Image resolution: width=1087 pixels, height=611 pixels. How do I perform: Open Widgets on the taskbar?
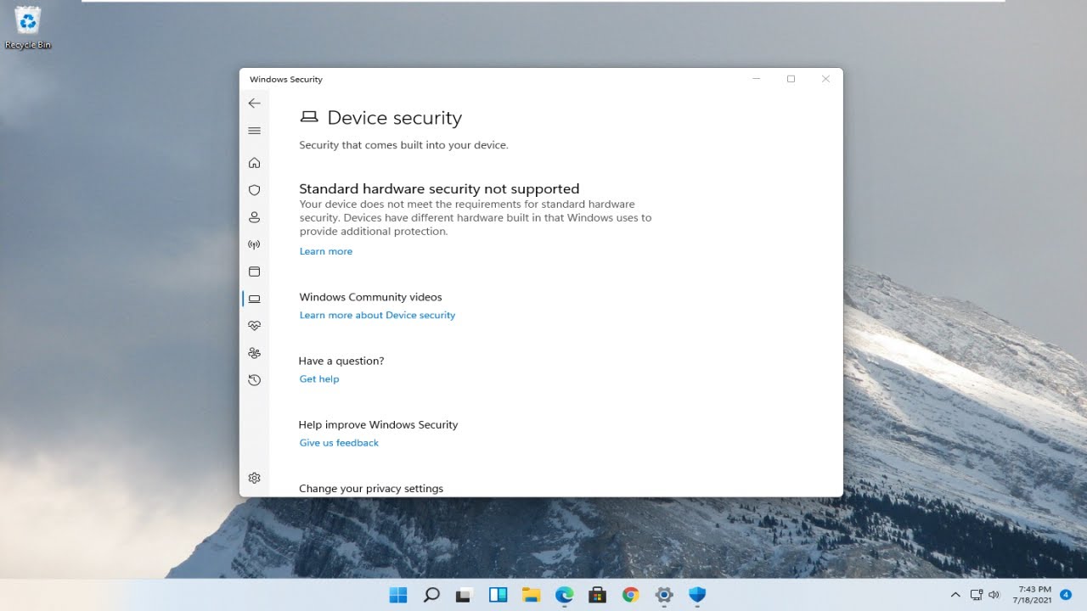pos(498,595)
